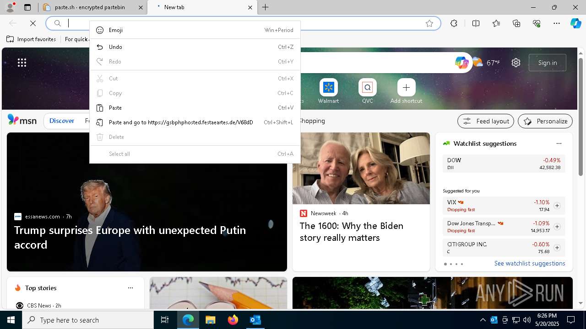This screenshot has width=586, height=329.
Task: Close the New tab tab
Action: (x=250, y=7)
